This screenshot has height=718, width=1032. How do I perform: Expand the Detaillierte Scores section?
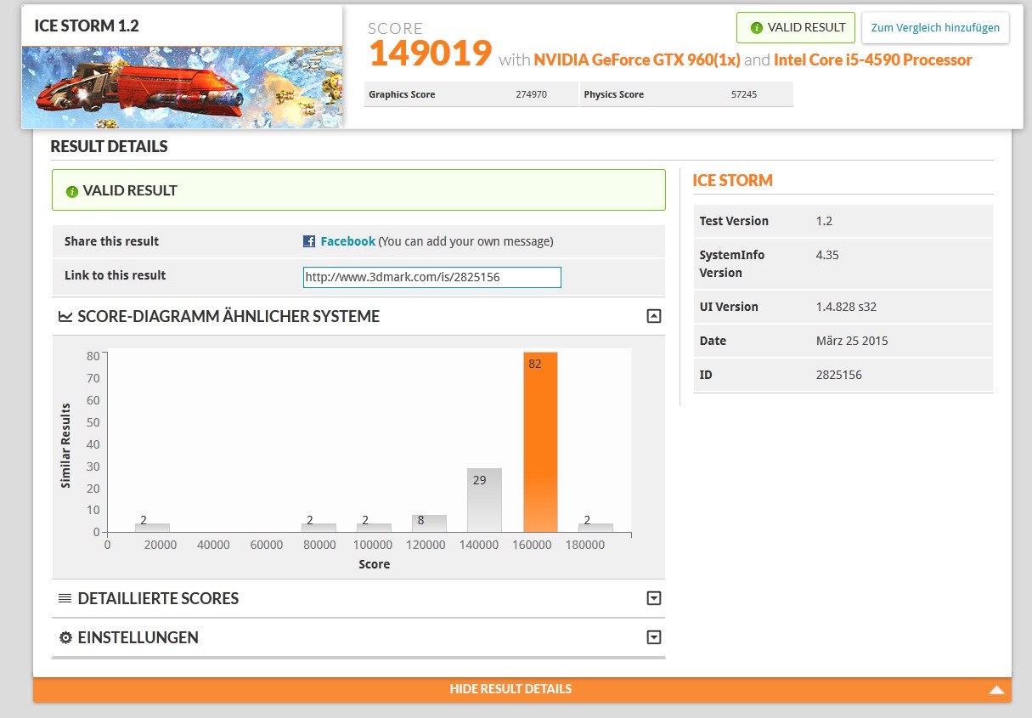654,598
